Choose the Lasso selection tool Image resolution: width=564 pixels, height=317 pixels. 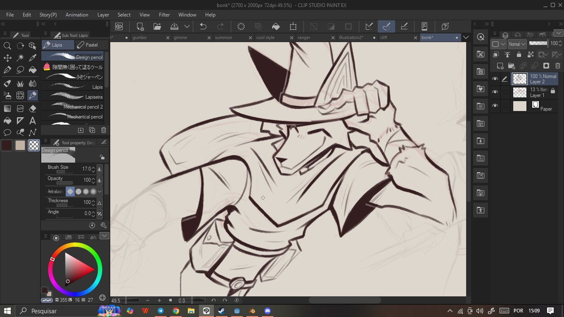pos(20,70)
